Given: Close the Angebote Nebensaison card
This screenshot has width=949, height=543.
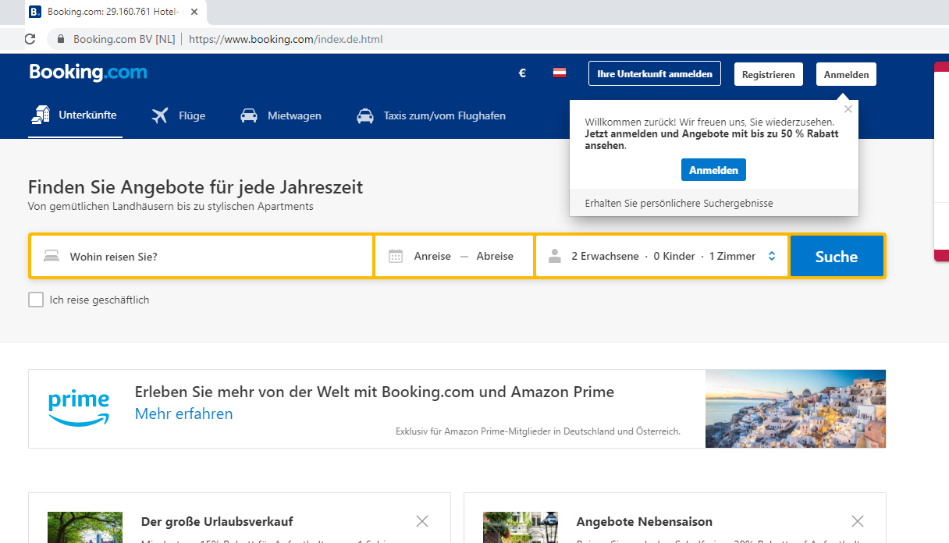Looking at the screenshot, I should pos(858,521).
